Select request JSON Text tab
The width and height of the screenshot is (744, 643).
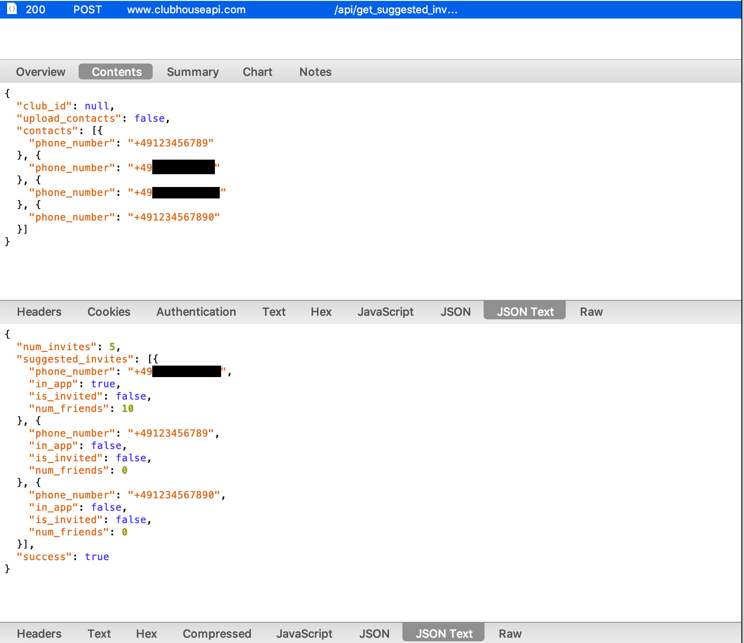(x=525, y=311)
